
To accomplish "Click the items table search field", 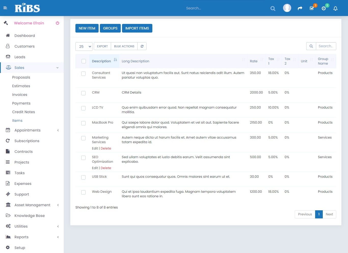I will coord(326,46).
